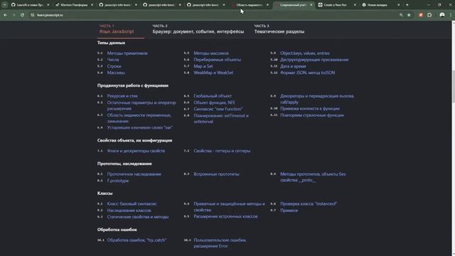Open the Массивы lesson link

[116, 73]
